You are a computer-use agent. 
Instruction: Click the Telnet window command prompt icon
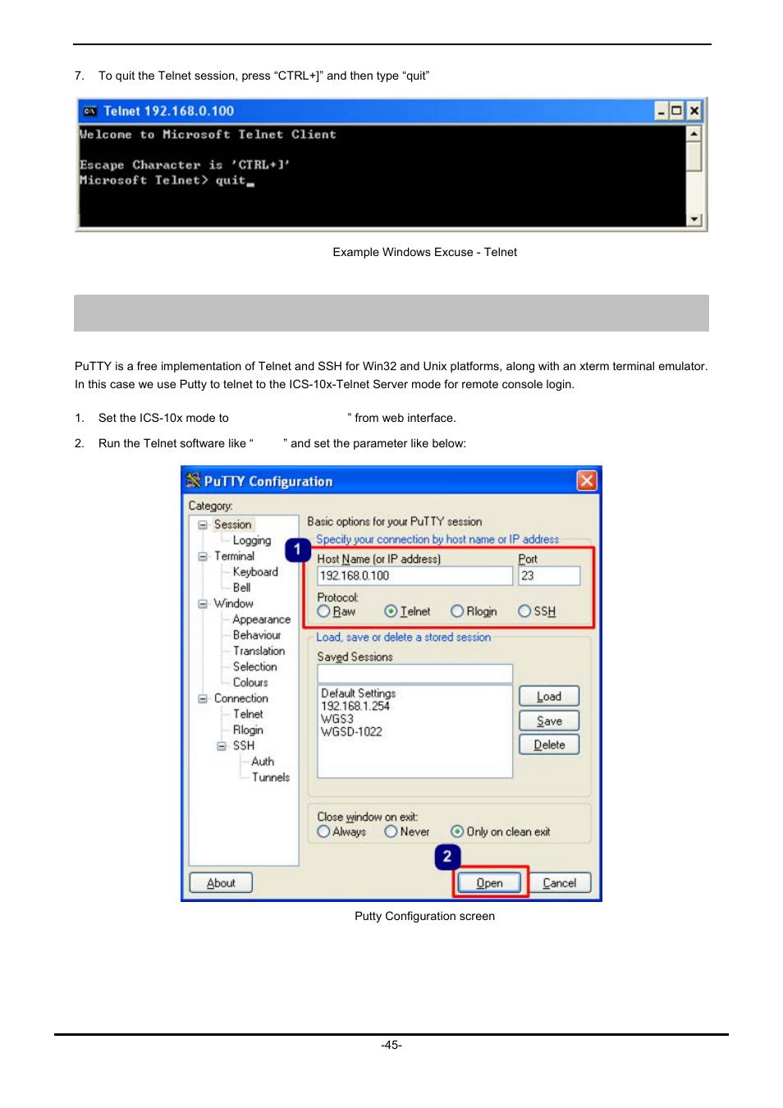click(x=89, y=111)
